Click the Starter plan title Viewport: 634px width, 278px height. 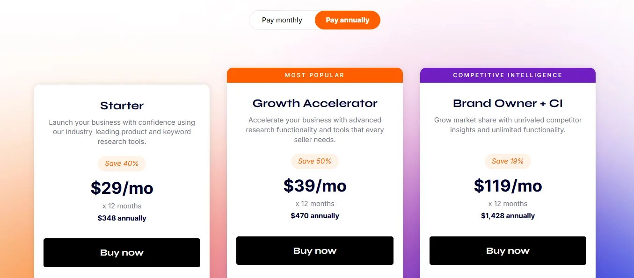pos(122,106)
